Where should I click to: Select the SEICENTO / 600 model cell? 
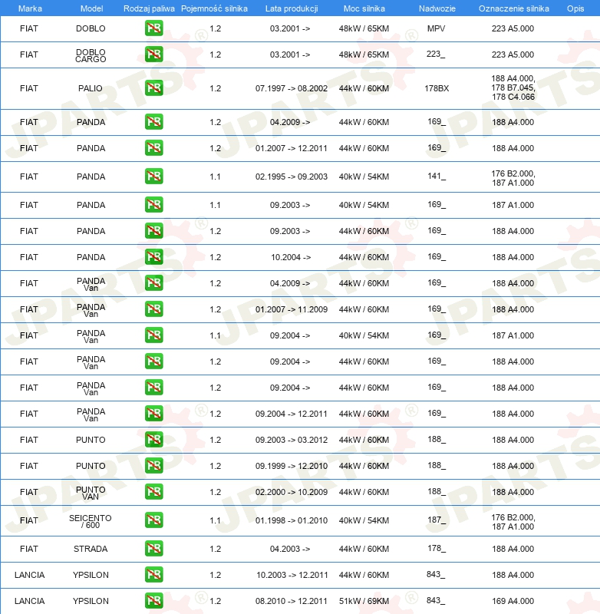[91, 521]
